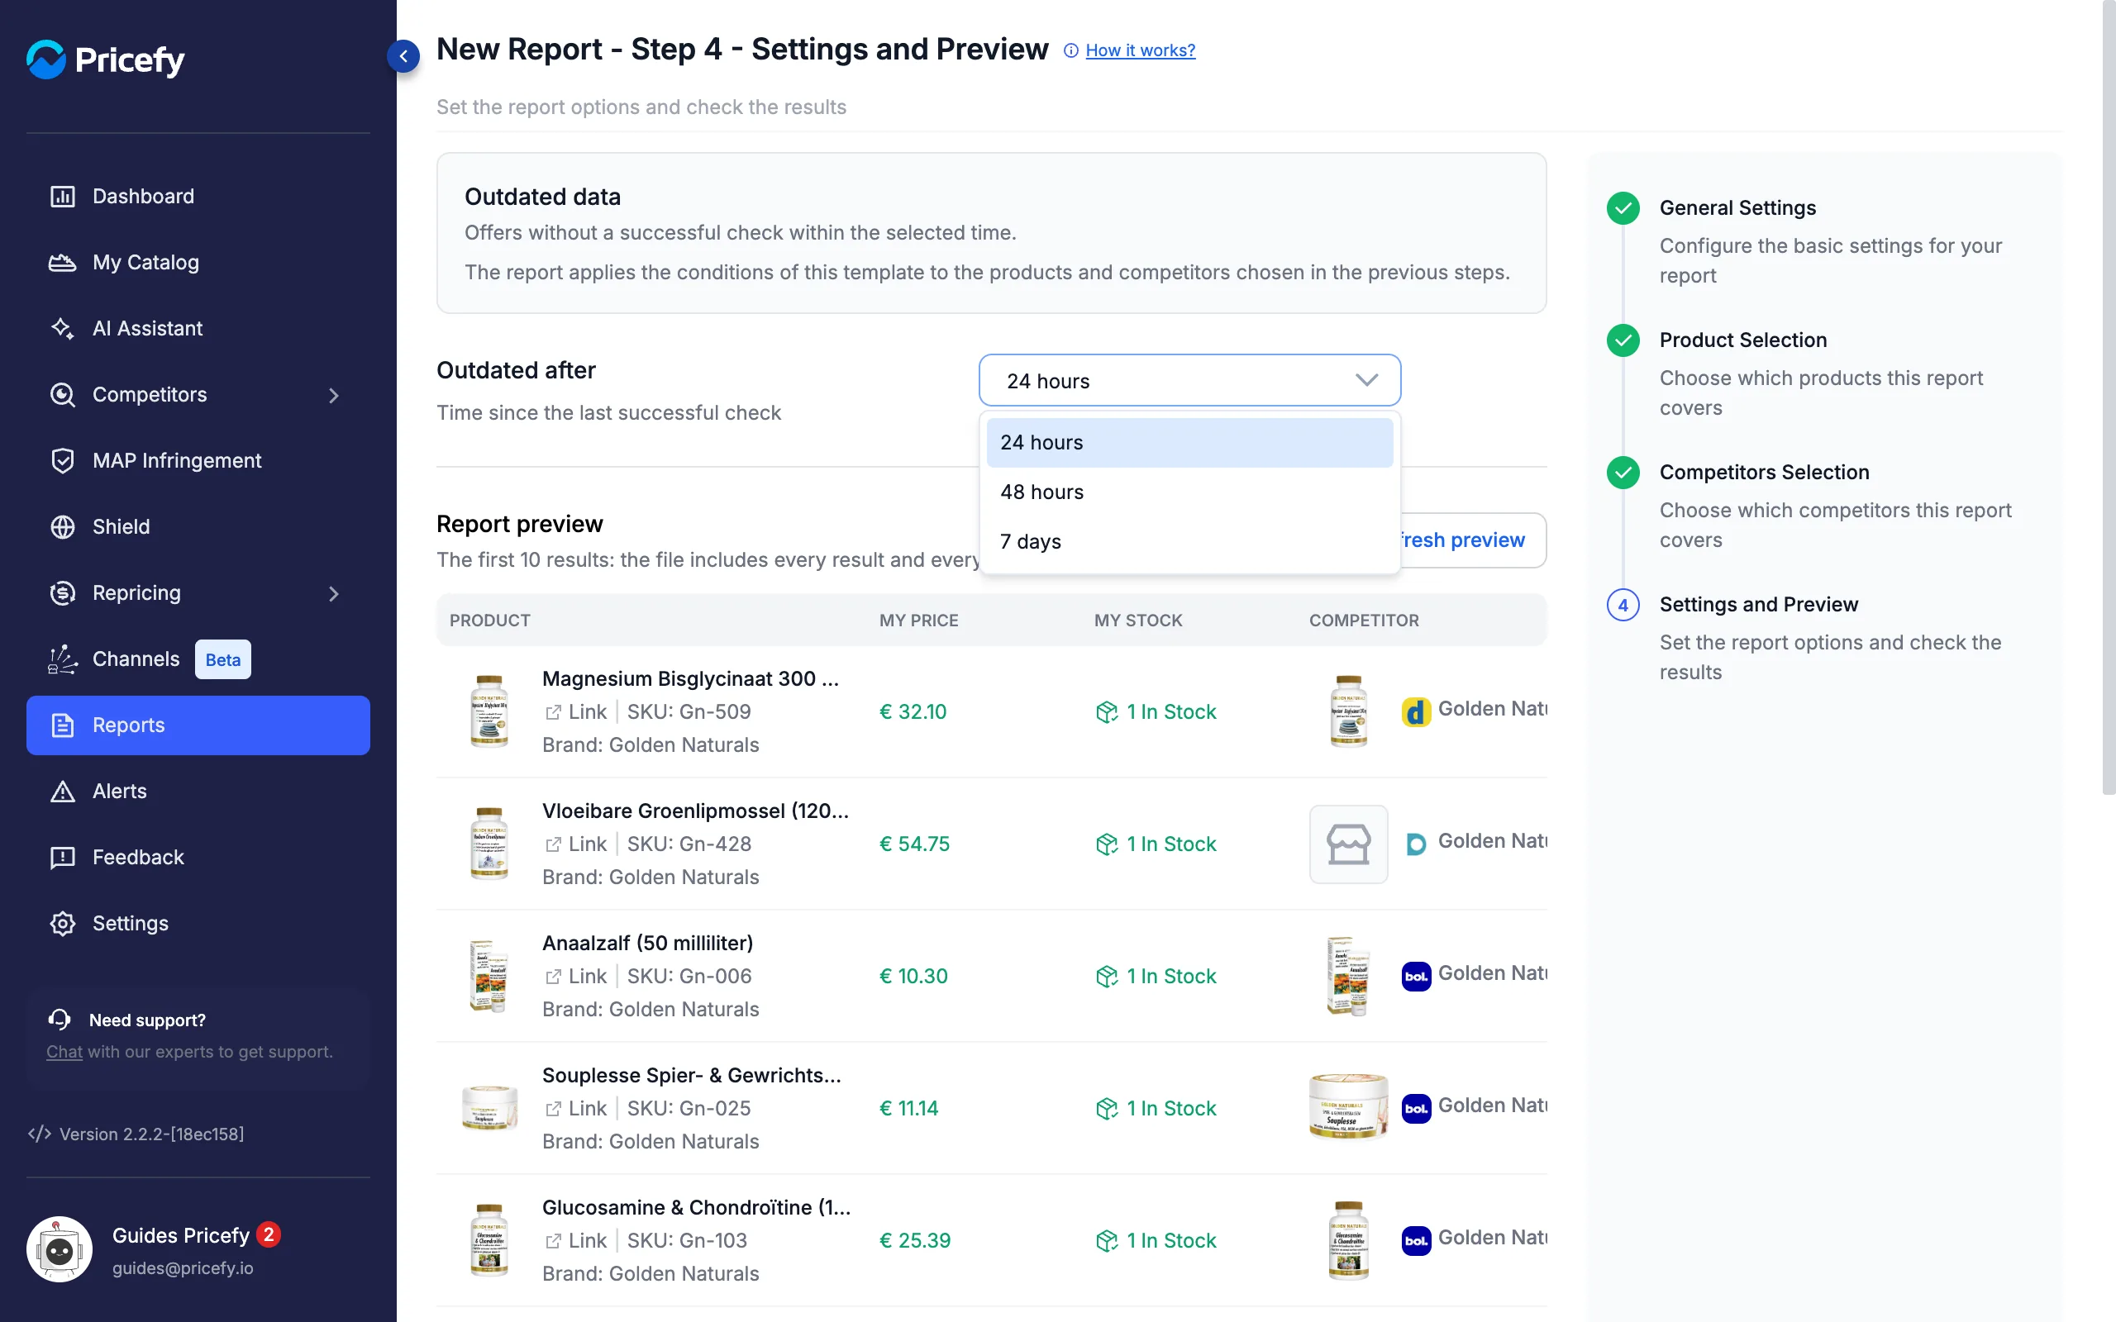
Task: Click the page vertical scrollbar
Action: point(2108,397)
